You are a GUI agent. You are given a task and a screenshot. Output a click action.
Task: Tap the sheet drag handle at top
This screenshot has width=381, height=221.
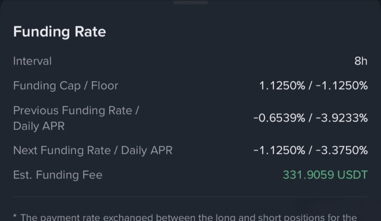[x=190, y=2]
